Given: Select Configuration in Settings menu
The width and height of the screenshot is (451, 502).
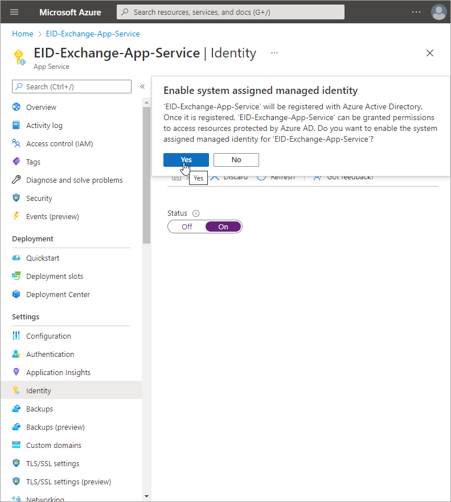Looking at the screenshot, I should [48, 336].
